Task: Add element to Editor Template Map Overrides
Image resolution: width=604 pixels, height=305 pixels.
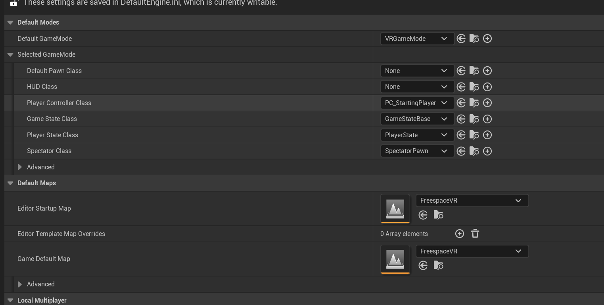Action: coord(460,234)
